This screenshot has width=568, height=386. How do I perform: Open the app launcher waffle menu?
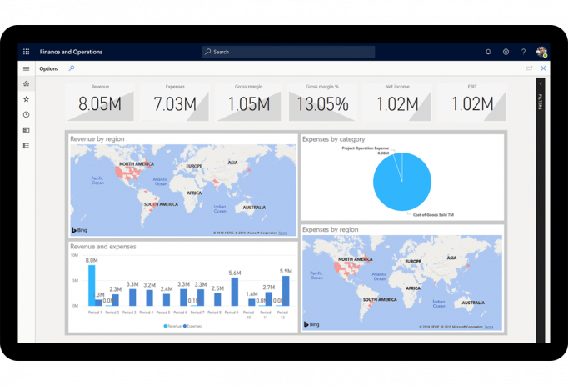click(26, 52)
